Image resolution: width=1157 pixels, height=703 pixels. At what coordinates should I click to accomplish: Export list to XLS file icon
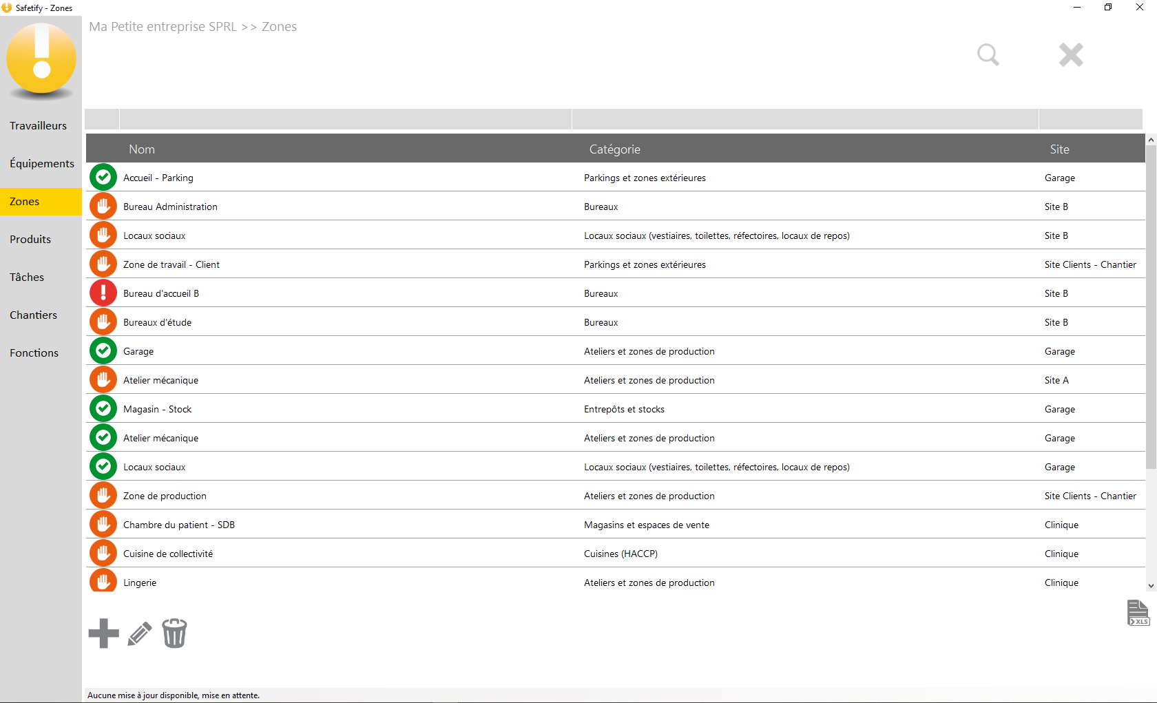point(1138,613)
